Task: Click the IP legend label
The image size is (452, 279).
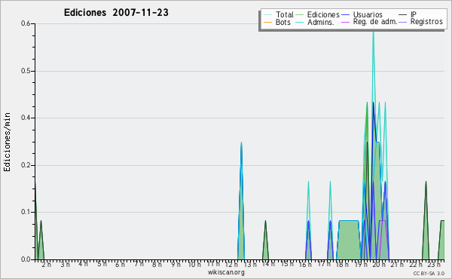Action: tap(414, 14)
